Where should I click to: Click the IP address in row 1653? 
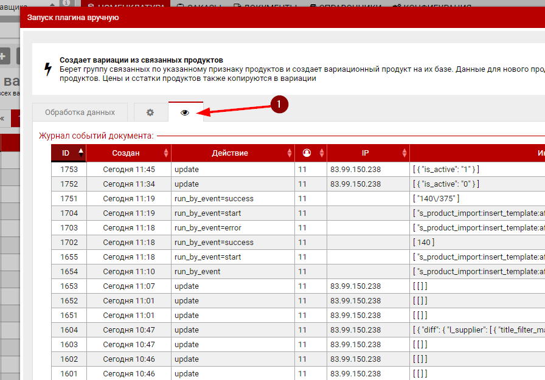click(355, 286)
